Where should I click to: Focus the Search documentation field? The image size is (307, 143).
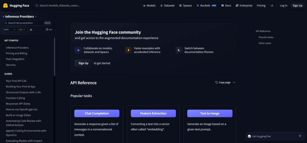[x=28, y=23]
